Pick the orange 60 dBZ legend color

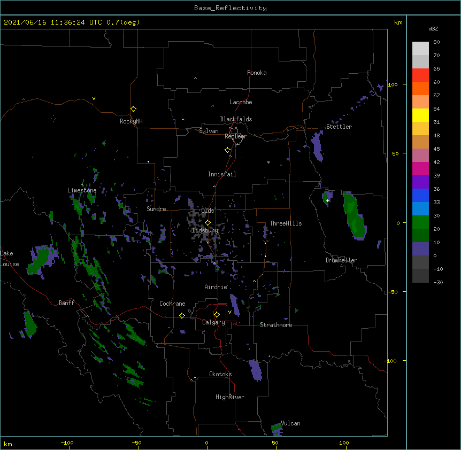click(420, 88)
